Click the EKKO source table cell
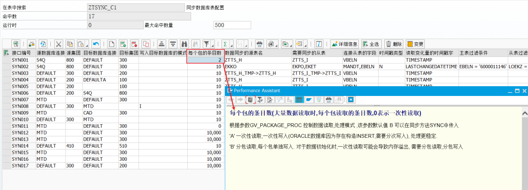528x190 pixels. pyautogui.click(x=258, y=66)
